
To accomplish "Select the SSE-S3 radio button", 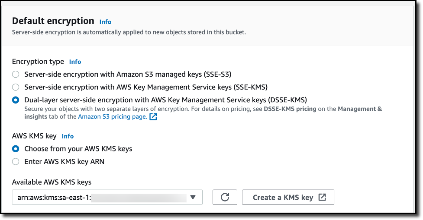I will 16,74.
